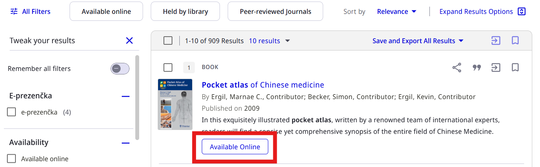Screen dimensions: 540x167
Task: Click the export all results arrow icon
Action: pos(496,40)
